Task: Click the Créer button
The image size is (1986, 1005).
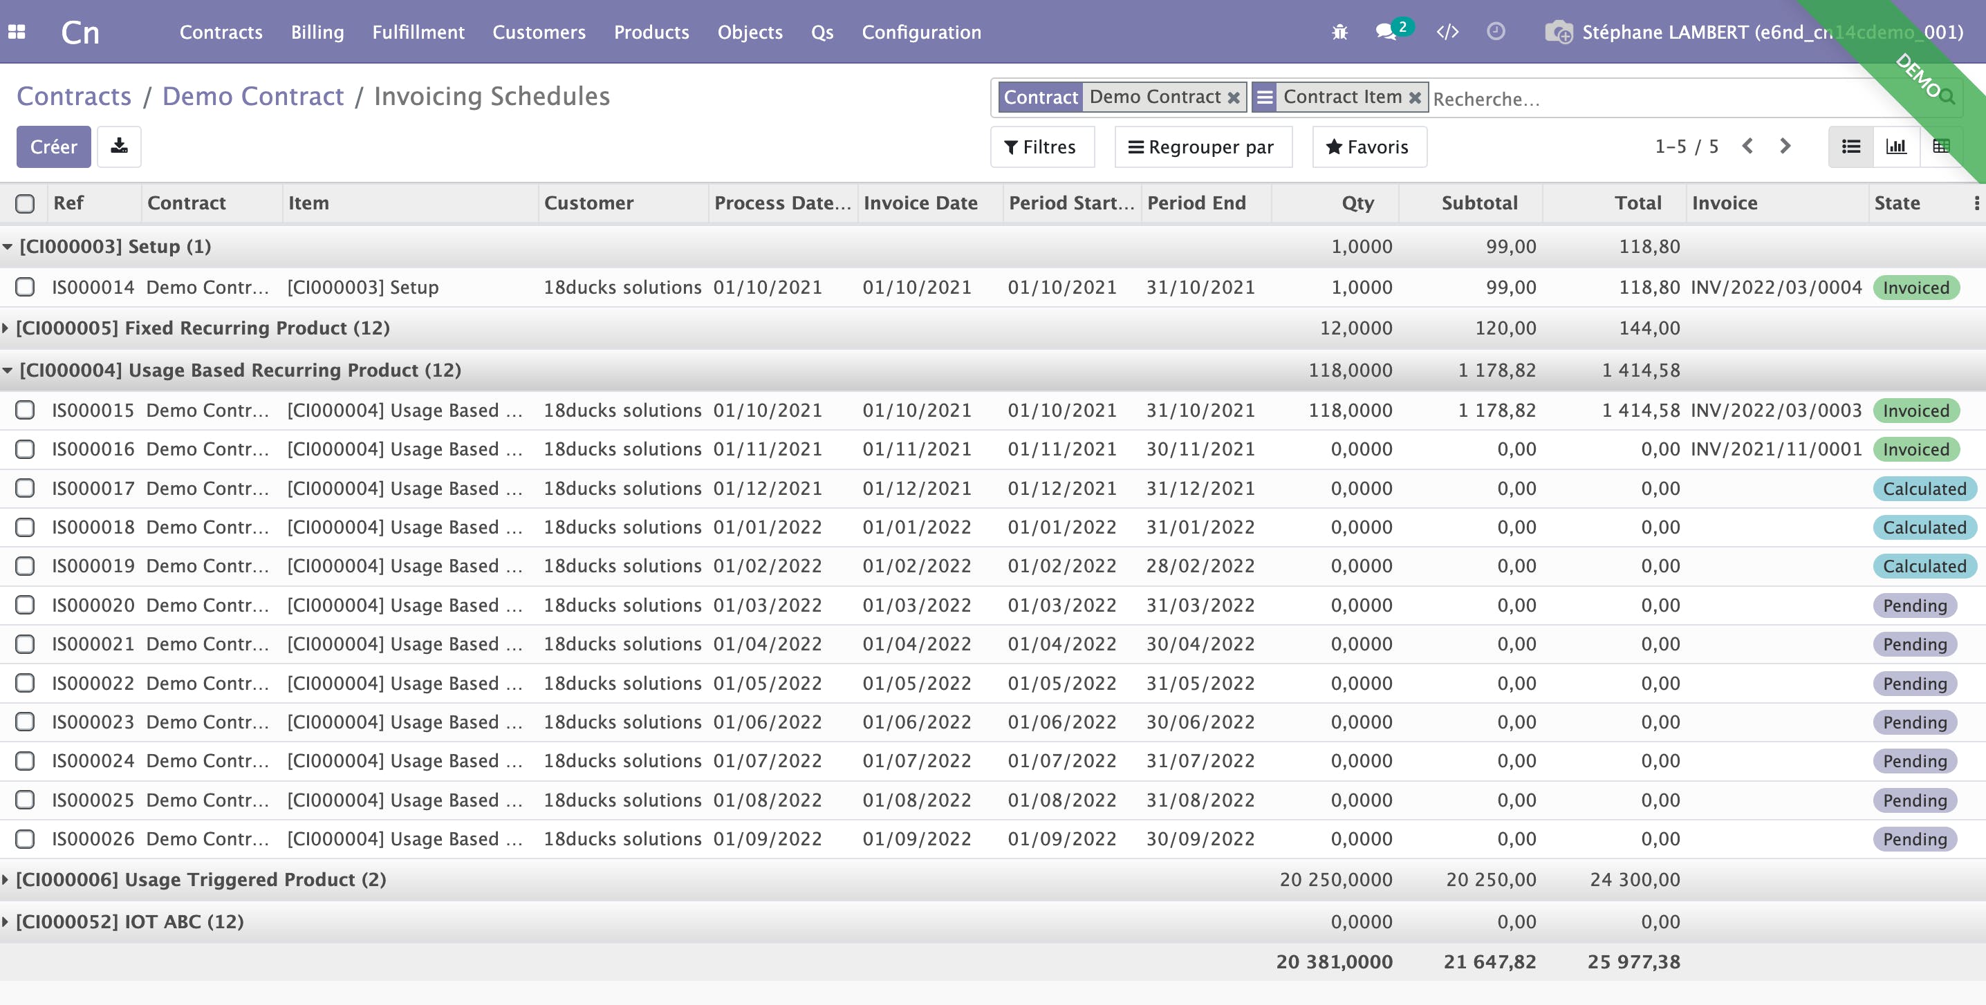Action: point(53,147)
